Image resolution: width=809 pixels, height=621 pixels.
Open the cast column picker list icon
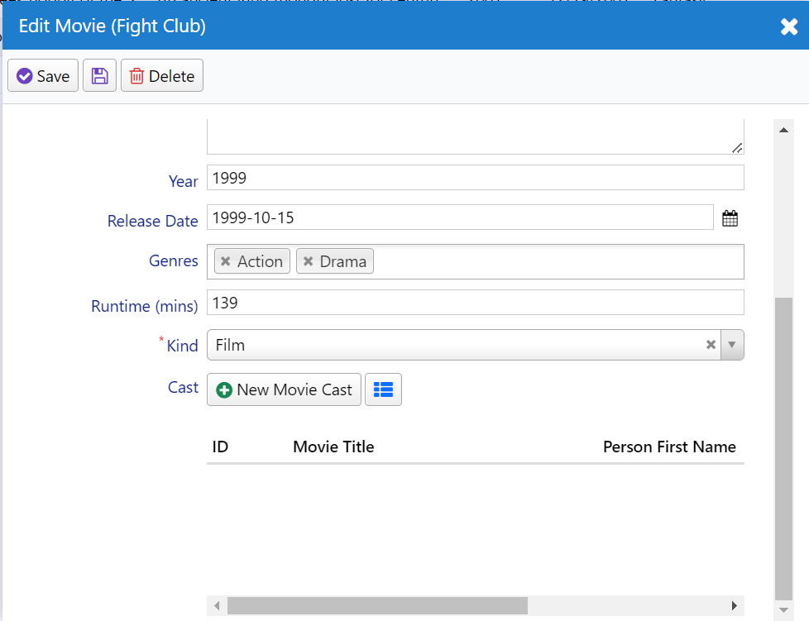tap(383, 389)
